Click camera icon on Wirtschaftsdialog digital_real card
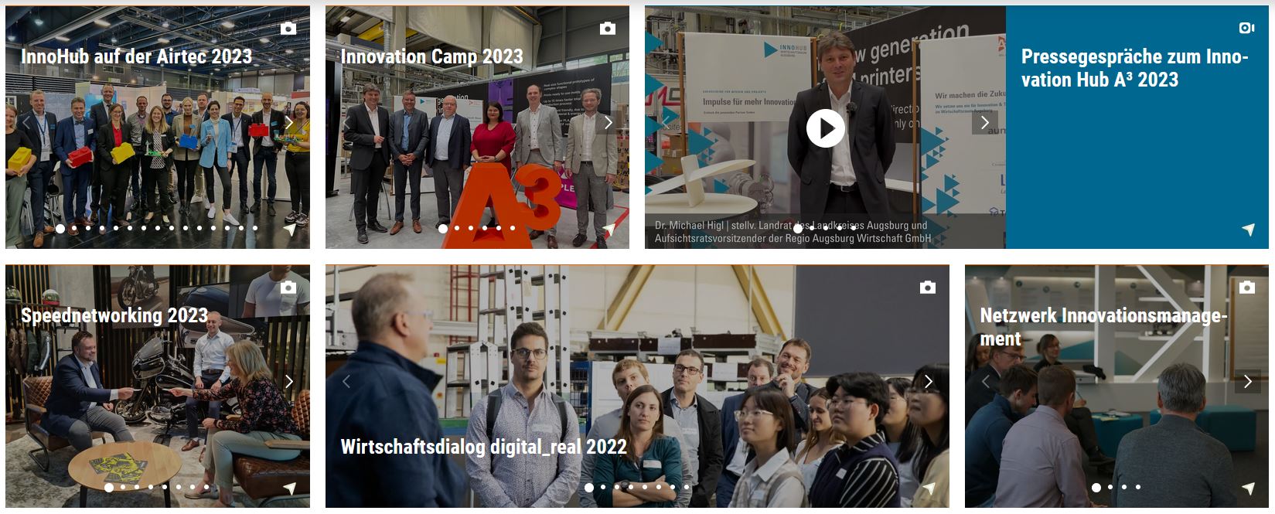The image size is (1275, 514). pos(928,288)
